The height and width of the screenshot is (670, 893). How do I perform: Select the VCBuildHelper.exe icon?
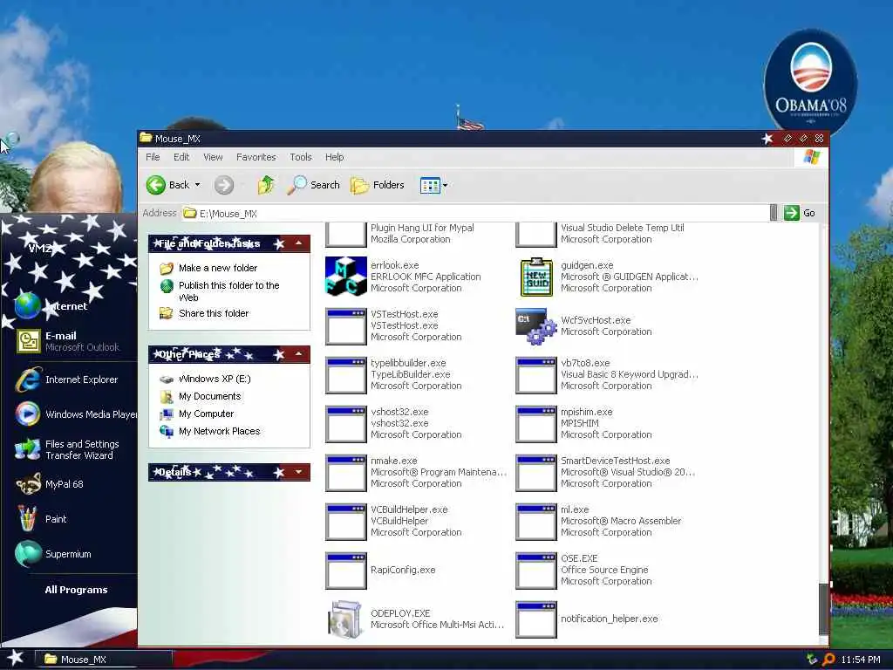click(345, 522)
